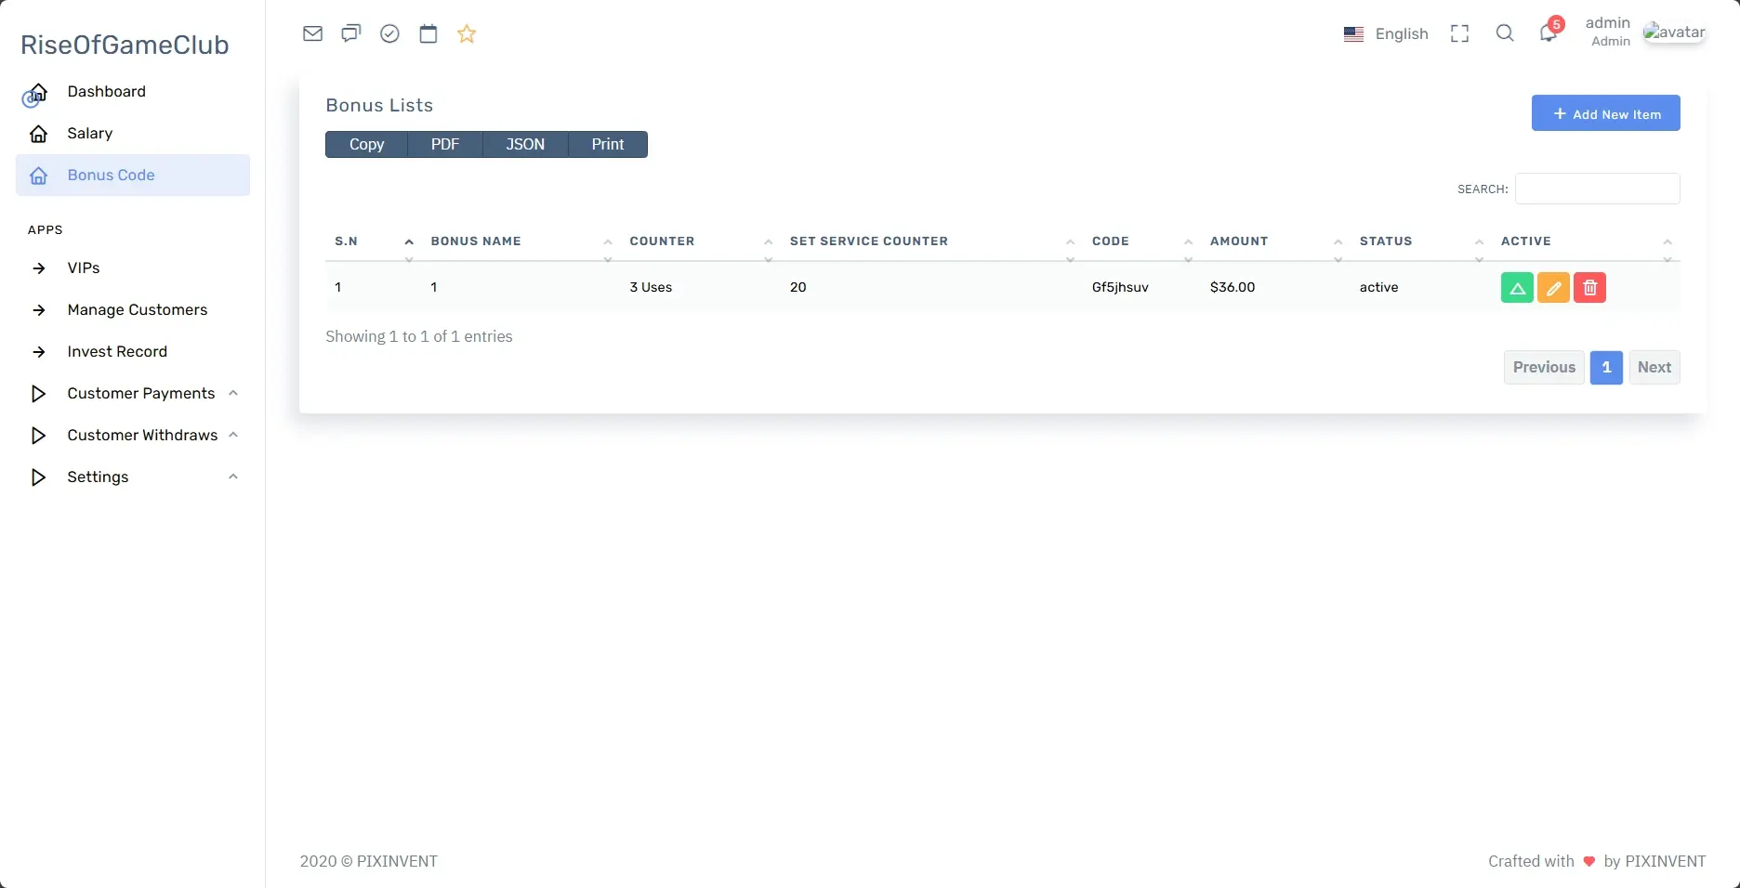Click the Search input field

(x=1597, y=189)
